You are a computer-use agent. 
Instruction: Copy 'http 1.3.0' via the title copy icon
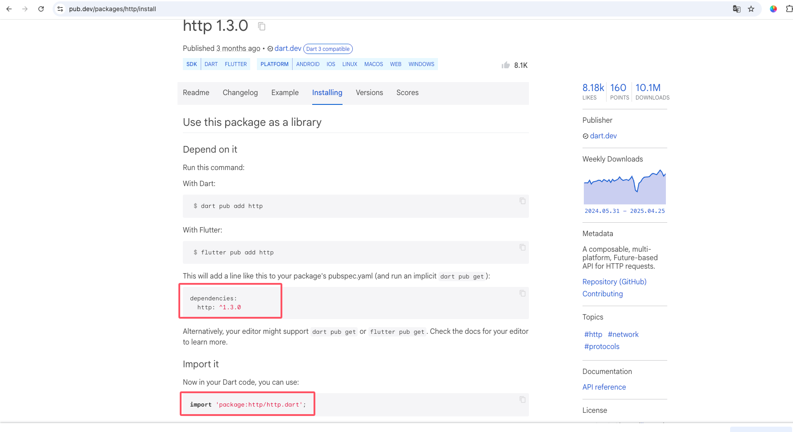[x=262, y=26]
